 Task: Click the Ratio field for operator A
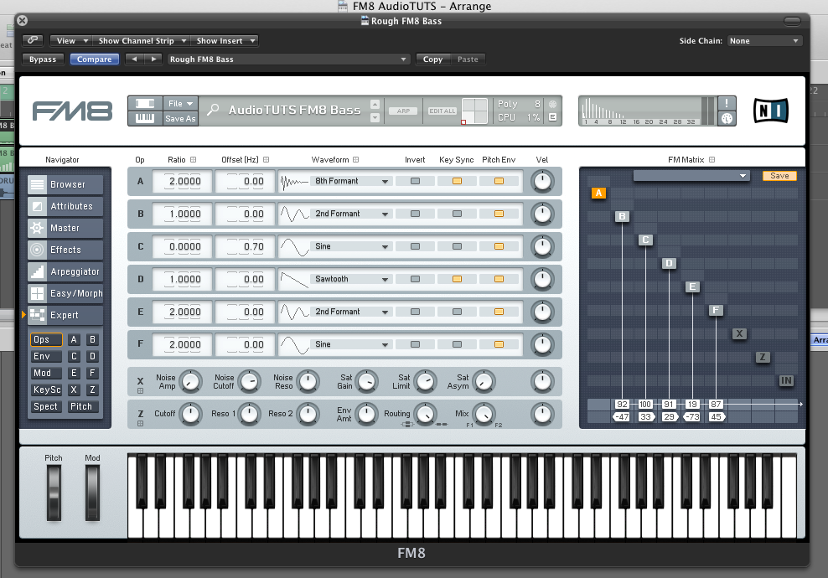point(182,181)
